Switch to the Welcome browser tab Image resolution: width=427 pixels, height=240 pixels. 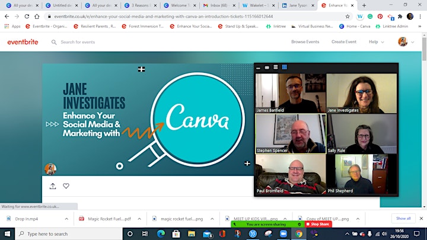point(180,5)
